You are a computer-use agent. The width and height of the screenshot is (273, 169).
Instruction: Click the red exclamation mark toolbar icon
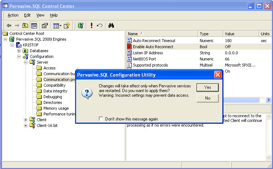pos(92,26)
